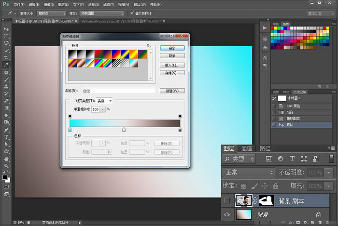Viewport: 338px width, 226px height.
Task: Select the Type tool in the toolbar
Action: [x=7, y=136]
